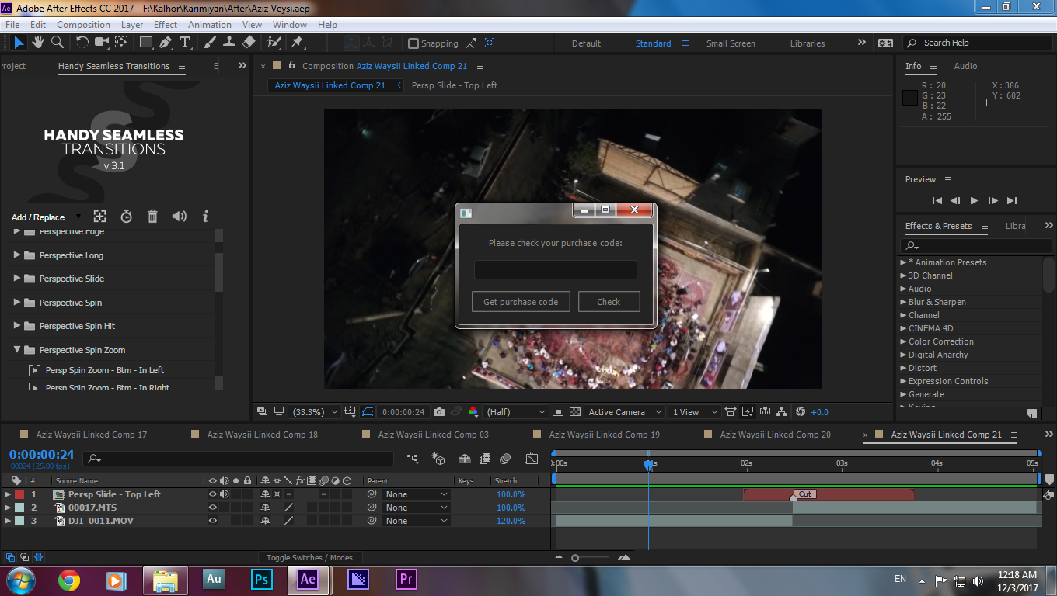Select the Zoom magnifier tool
The height and width of the screenshot is (596, 1057).
pos(57,43)
